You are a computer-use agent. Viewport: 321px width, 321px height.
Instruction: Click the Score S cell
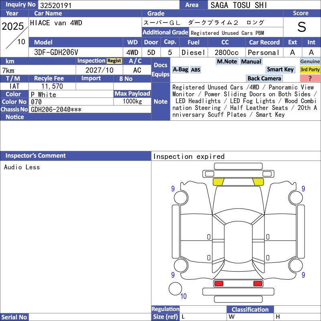pyautogui.click(x=302, y=27)
